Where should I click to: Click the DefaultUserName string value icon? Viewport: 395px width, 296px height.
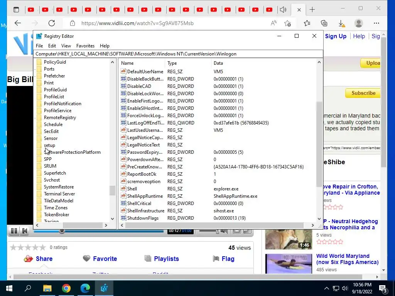[x=123, y=71]
